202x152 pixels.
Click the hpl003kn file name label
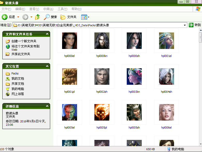134,92
